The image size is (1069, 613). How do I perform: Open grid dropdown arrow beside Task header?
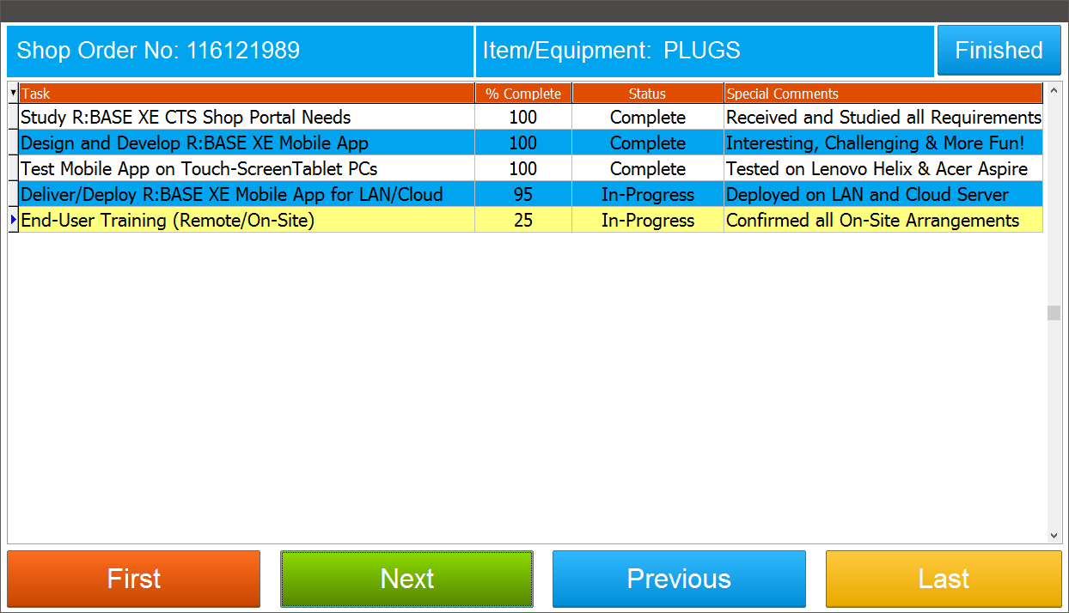point(13,94)
